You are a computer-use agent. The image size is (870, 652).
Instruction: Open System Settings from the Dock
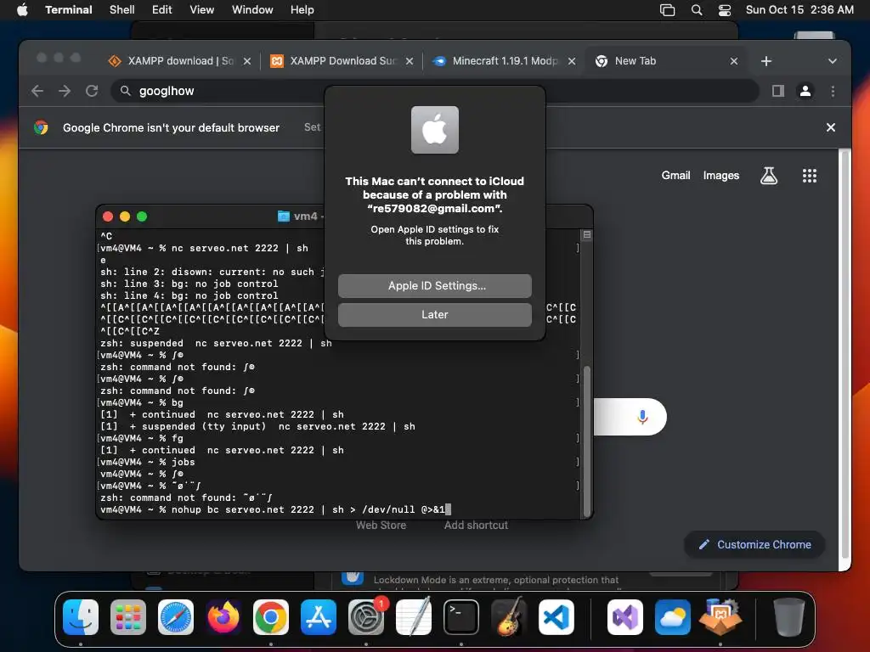366,617
